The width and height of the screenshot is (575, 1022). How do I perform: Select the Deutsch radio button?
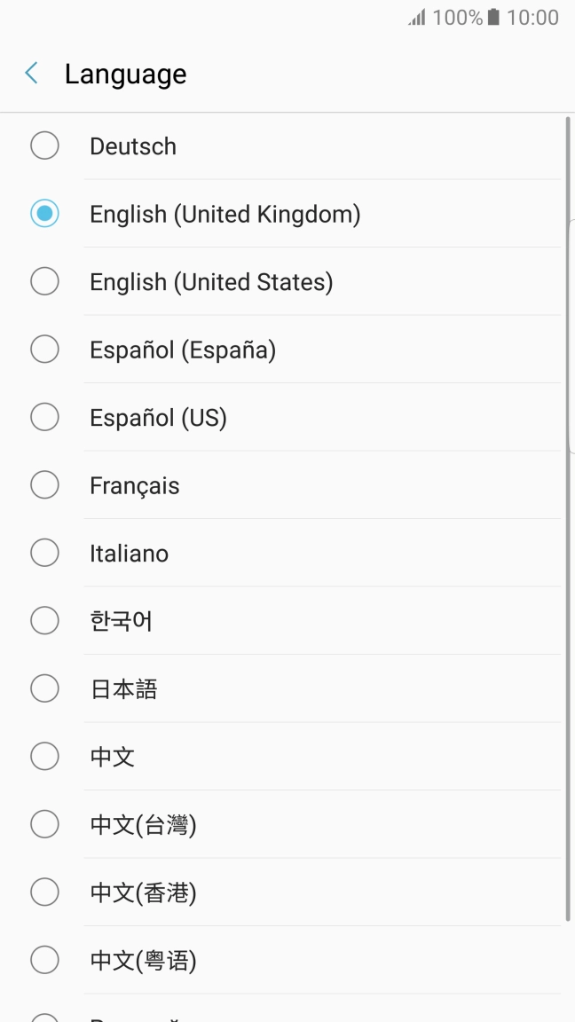click(44, 145)
